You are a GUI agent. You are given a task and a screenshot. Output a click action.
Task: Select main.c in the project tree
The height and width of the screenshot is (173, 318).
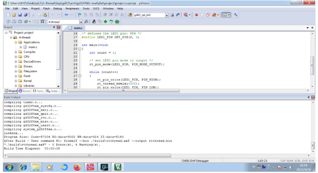[33, 47]
